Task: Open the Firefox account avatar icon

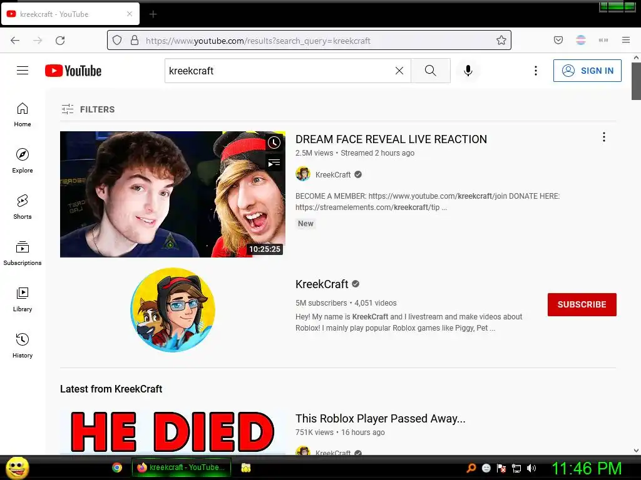Action: 581,40
